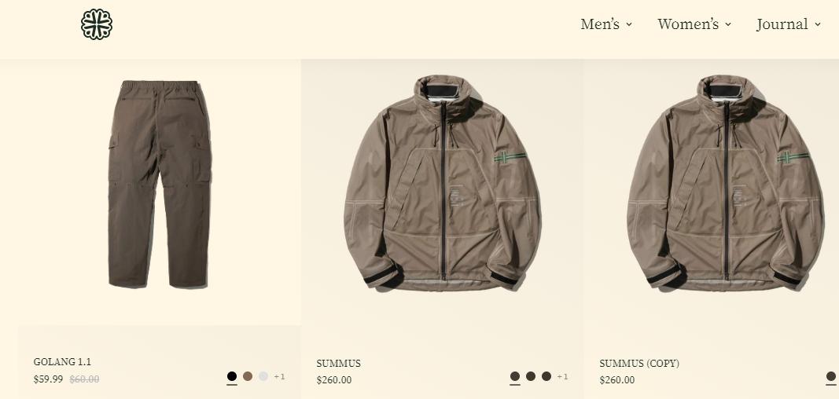Open the SUMMUS (COPY) product title link
Image resolution: width=839 pixels, height=399 pixels.
click(639, 363)
